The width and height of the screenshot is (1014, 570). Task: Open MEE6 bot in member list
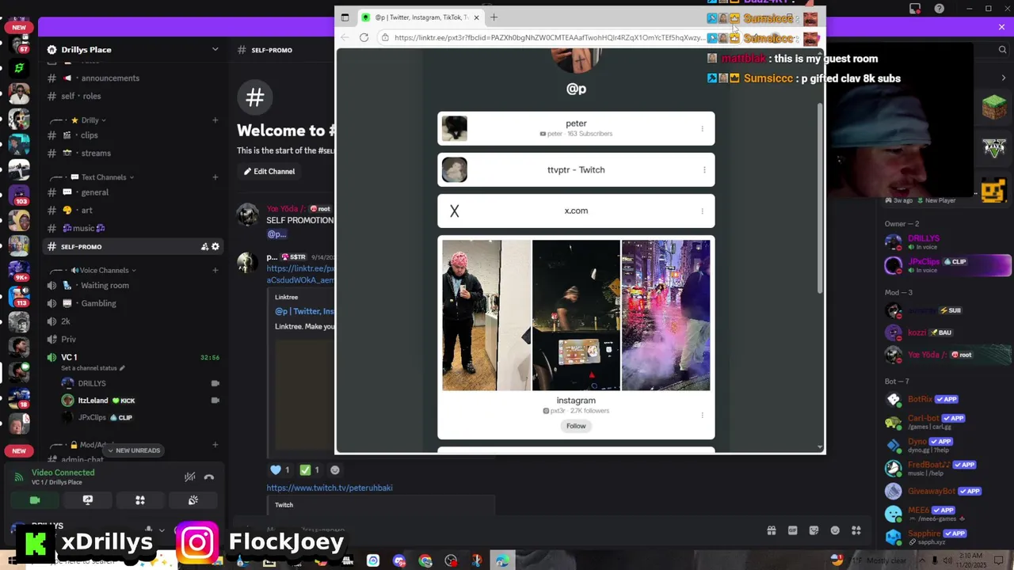coord(947,514)
